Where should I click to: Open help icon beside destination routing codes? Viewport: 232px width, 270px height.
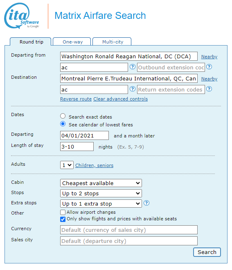coord(133,89)
